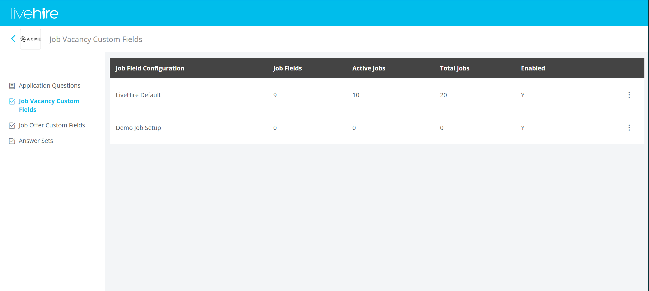Click the document icon next to Application Questions
The height and width of the screenshot is (291, 649).
pos(12,85)
